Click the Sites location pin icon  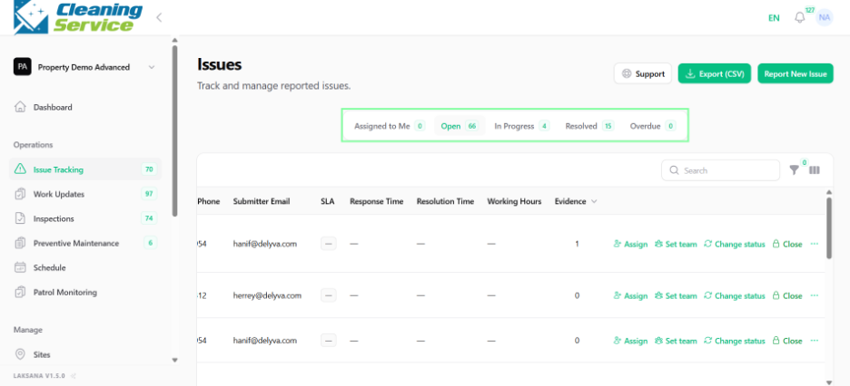pos(20,354)
